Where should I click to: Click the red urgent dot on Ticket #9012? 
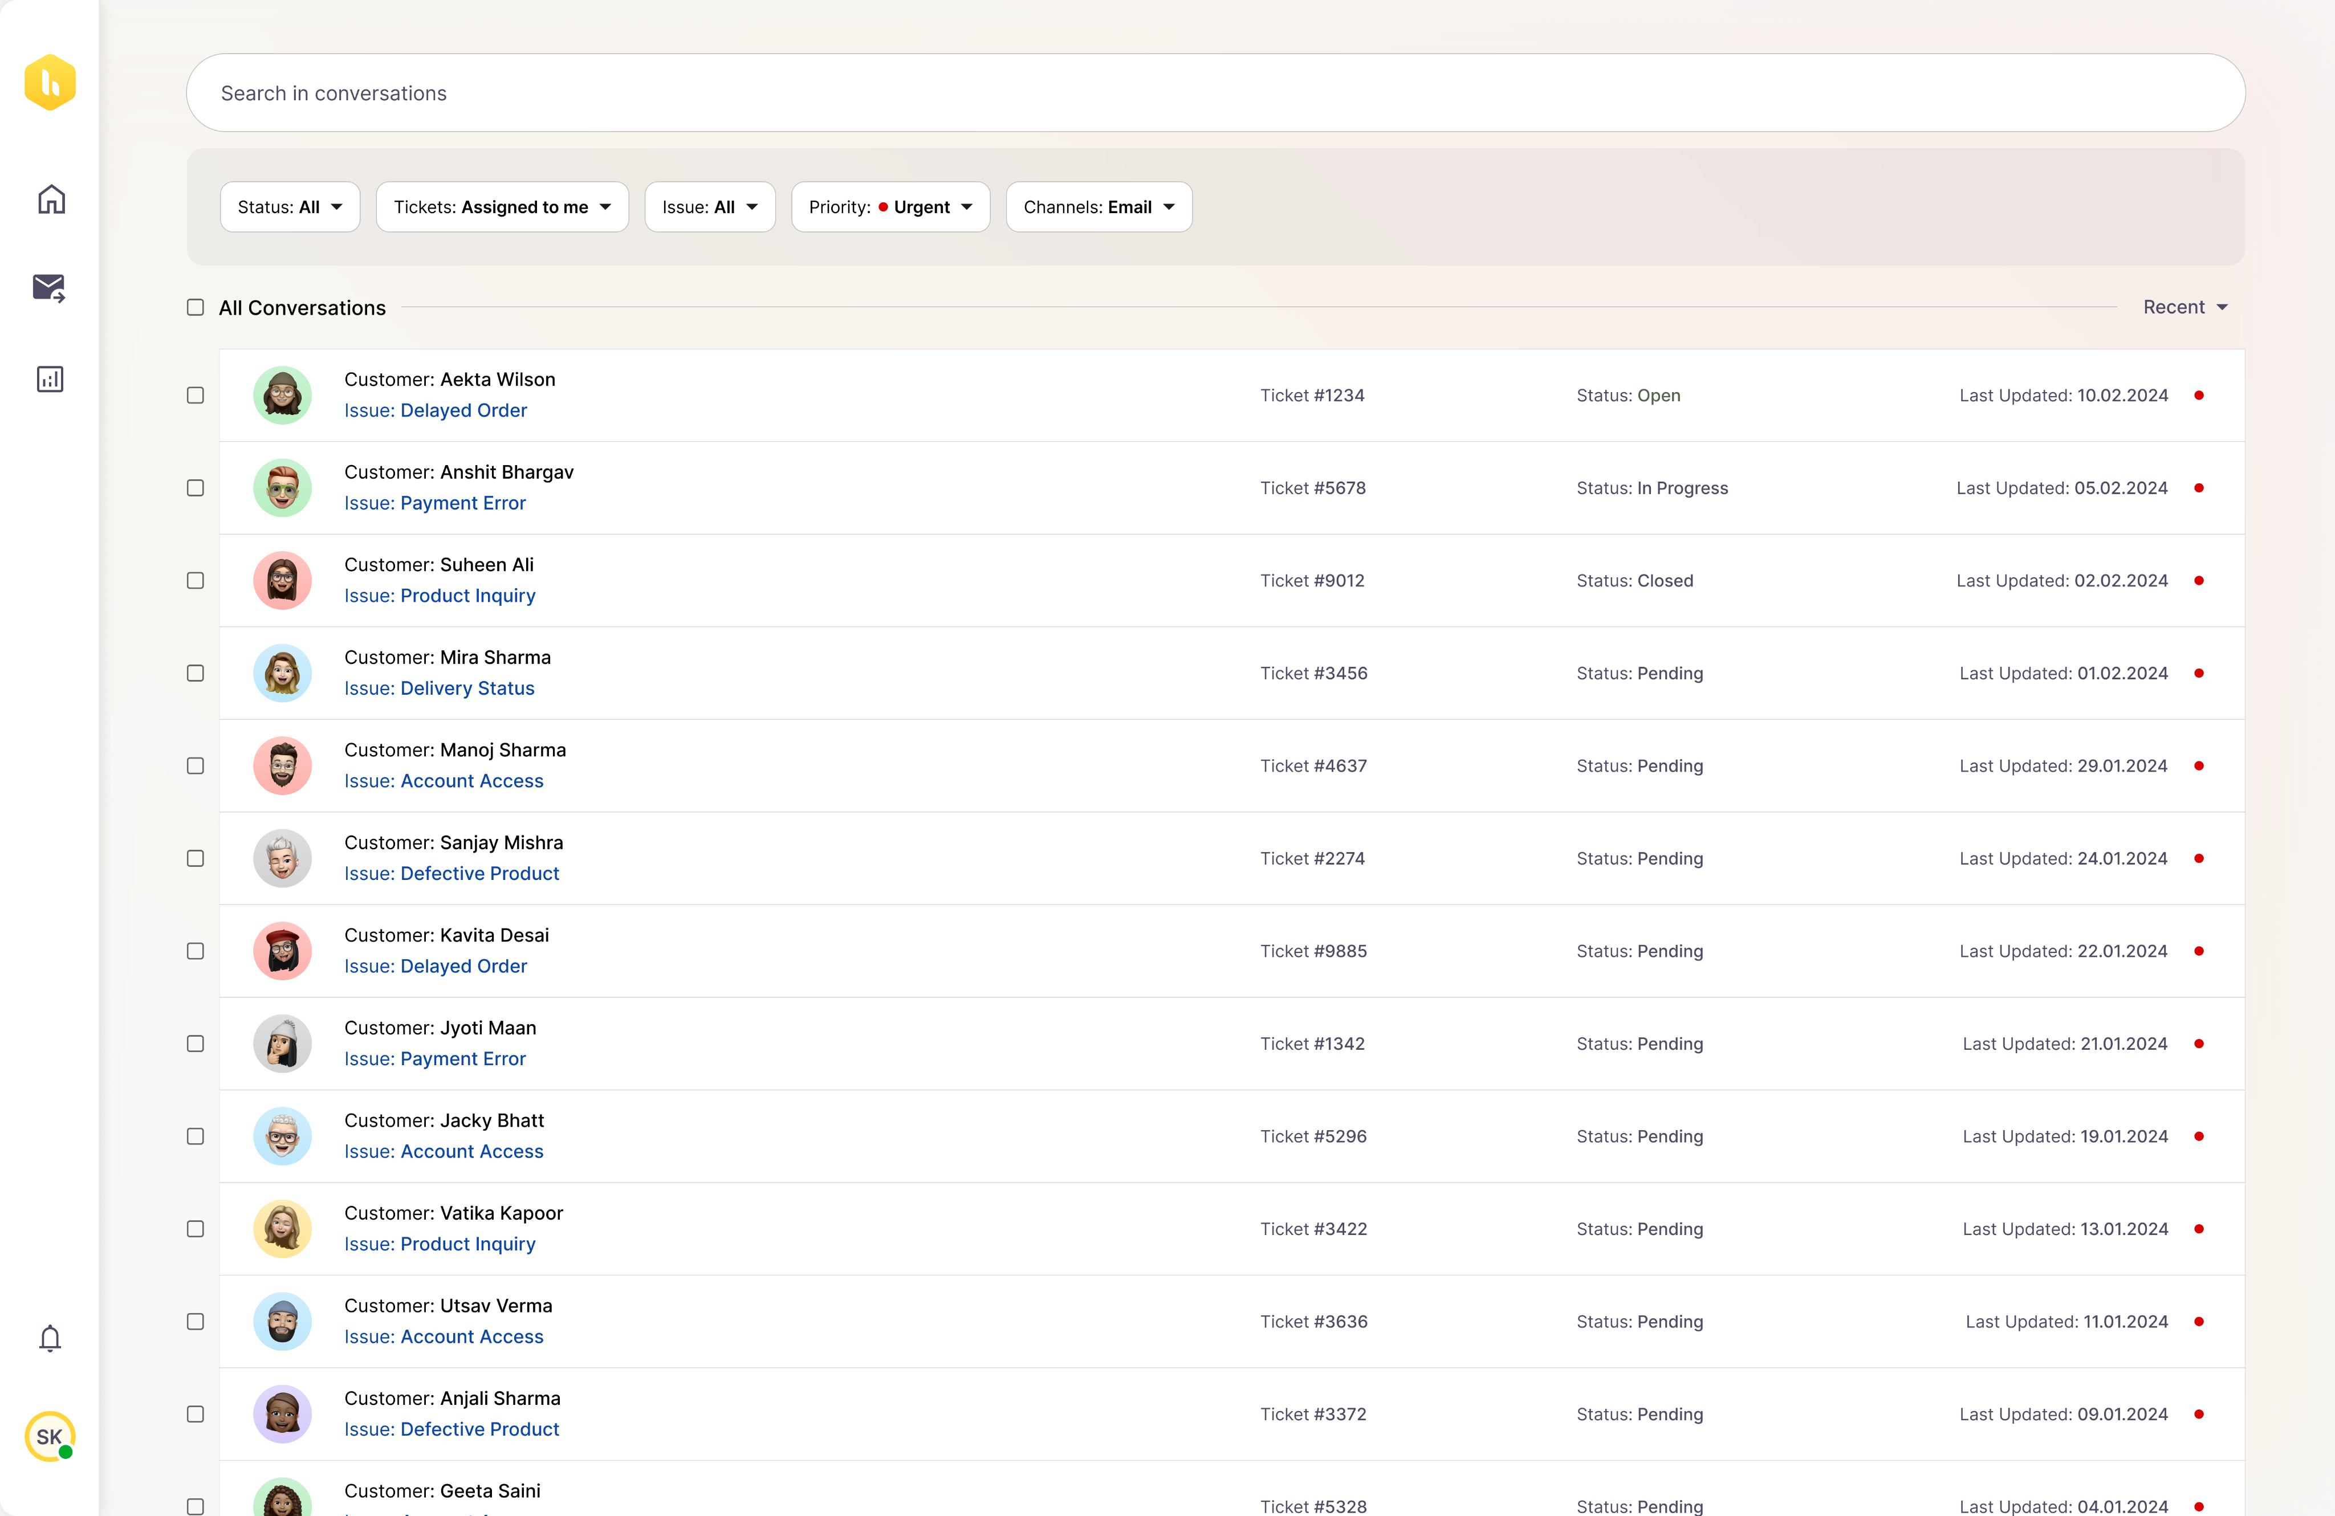tap(2199, 581)
